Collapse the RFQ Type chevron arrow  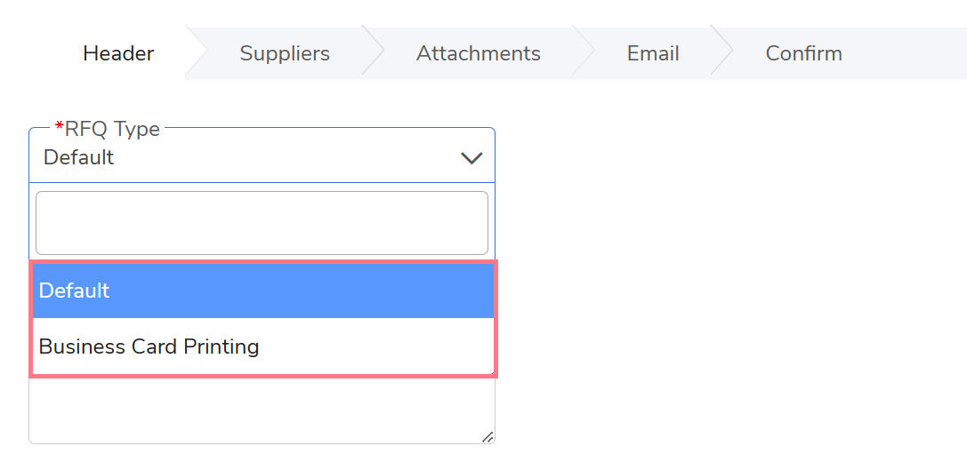[x=471, y=158]
